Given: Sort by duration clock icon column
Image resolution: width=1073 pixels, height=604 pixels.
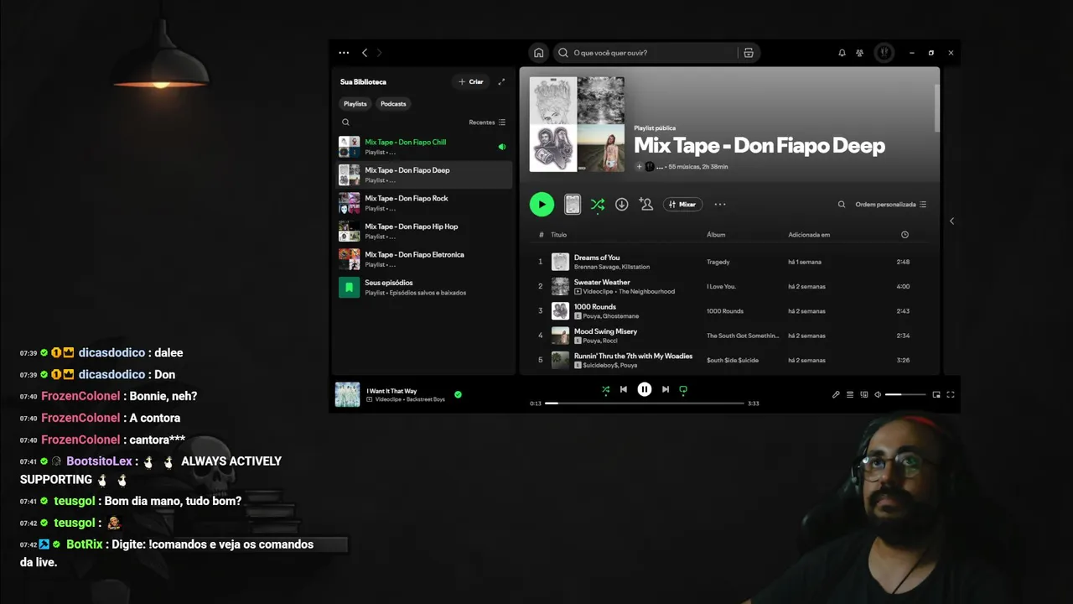Looking at the screenshot, I should [x=905, y=235].
